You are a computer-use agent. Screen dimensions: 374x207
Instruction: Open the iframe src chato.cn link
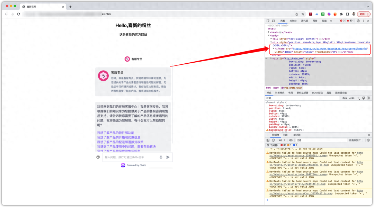[330, 49]
